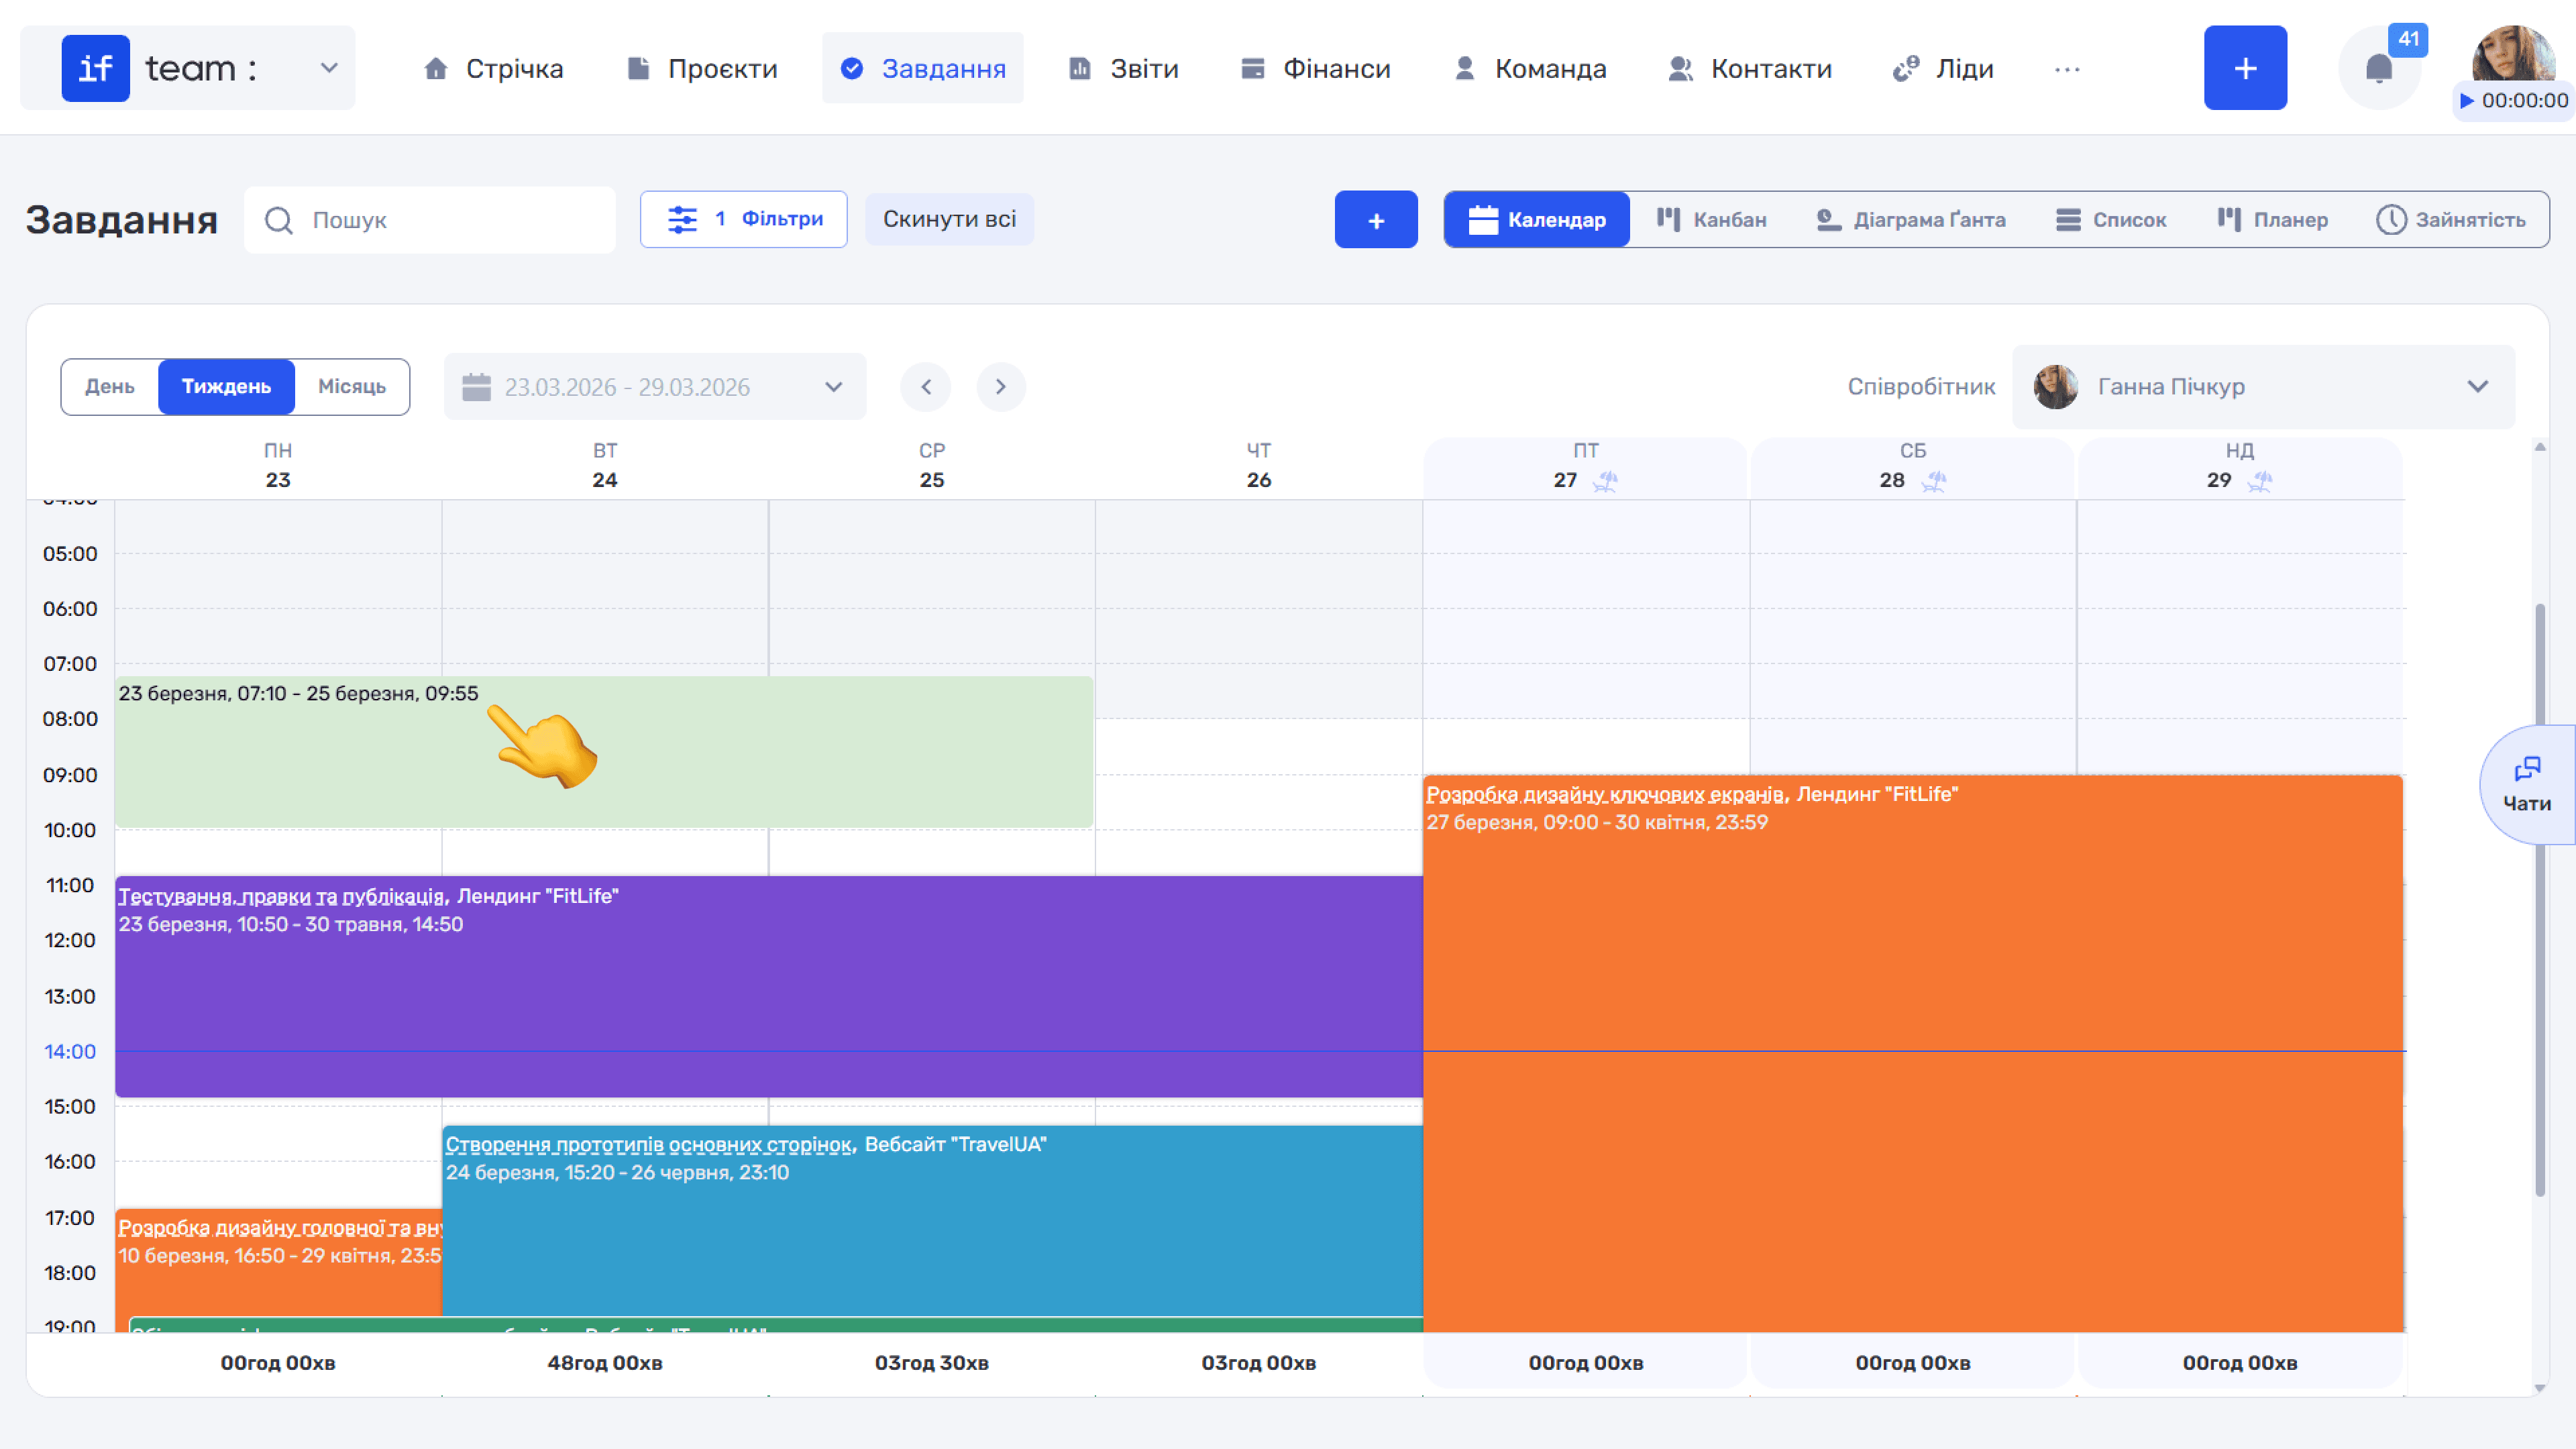Click the green task bar at 19:00
This screenshot has width=2576, height=1449.
point(776,1325)
